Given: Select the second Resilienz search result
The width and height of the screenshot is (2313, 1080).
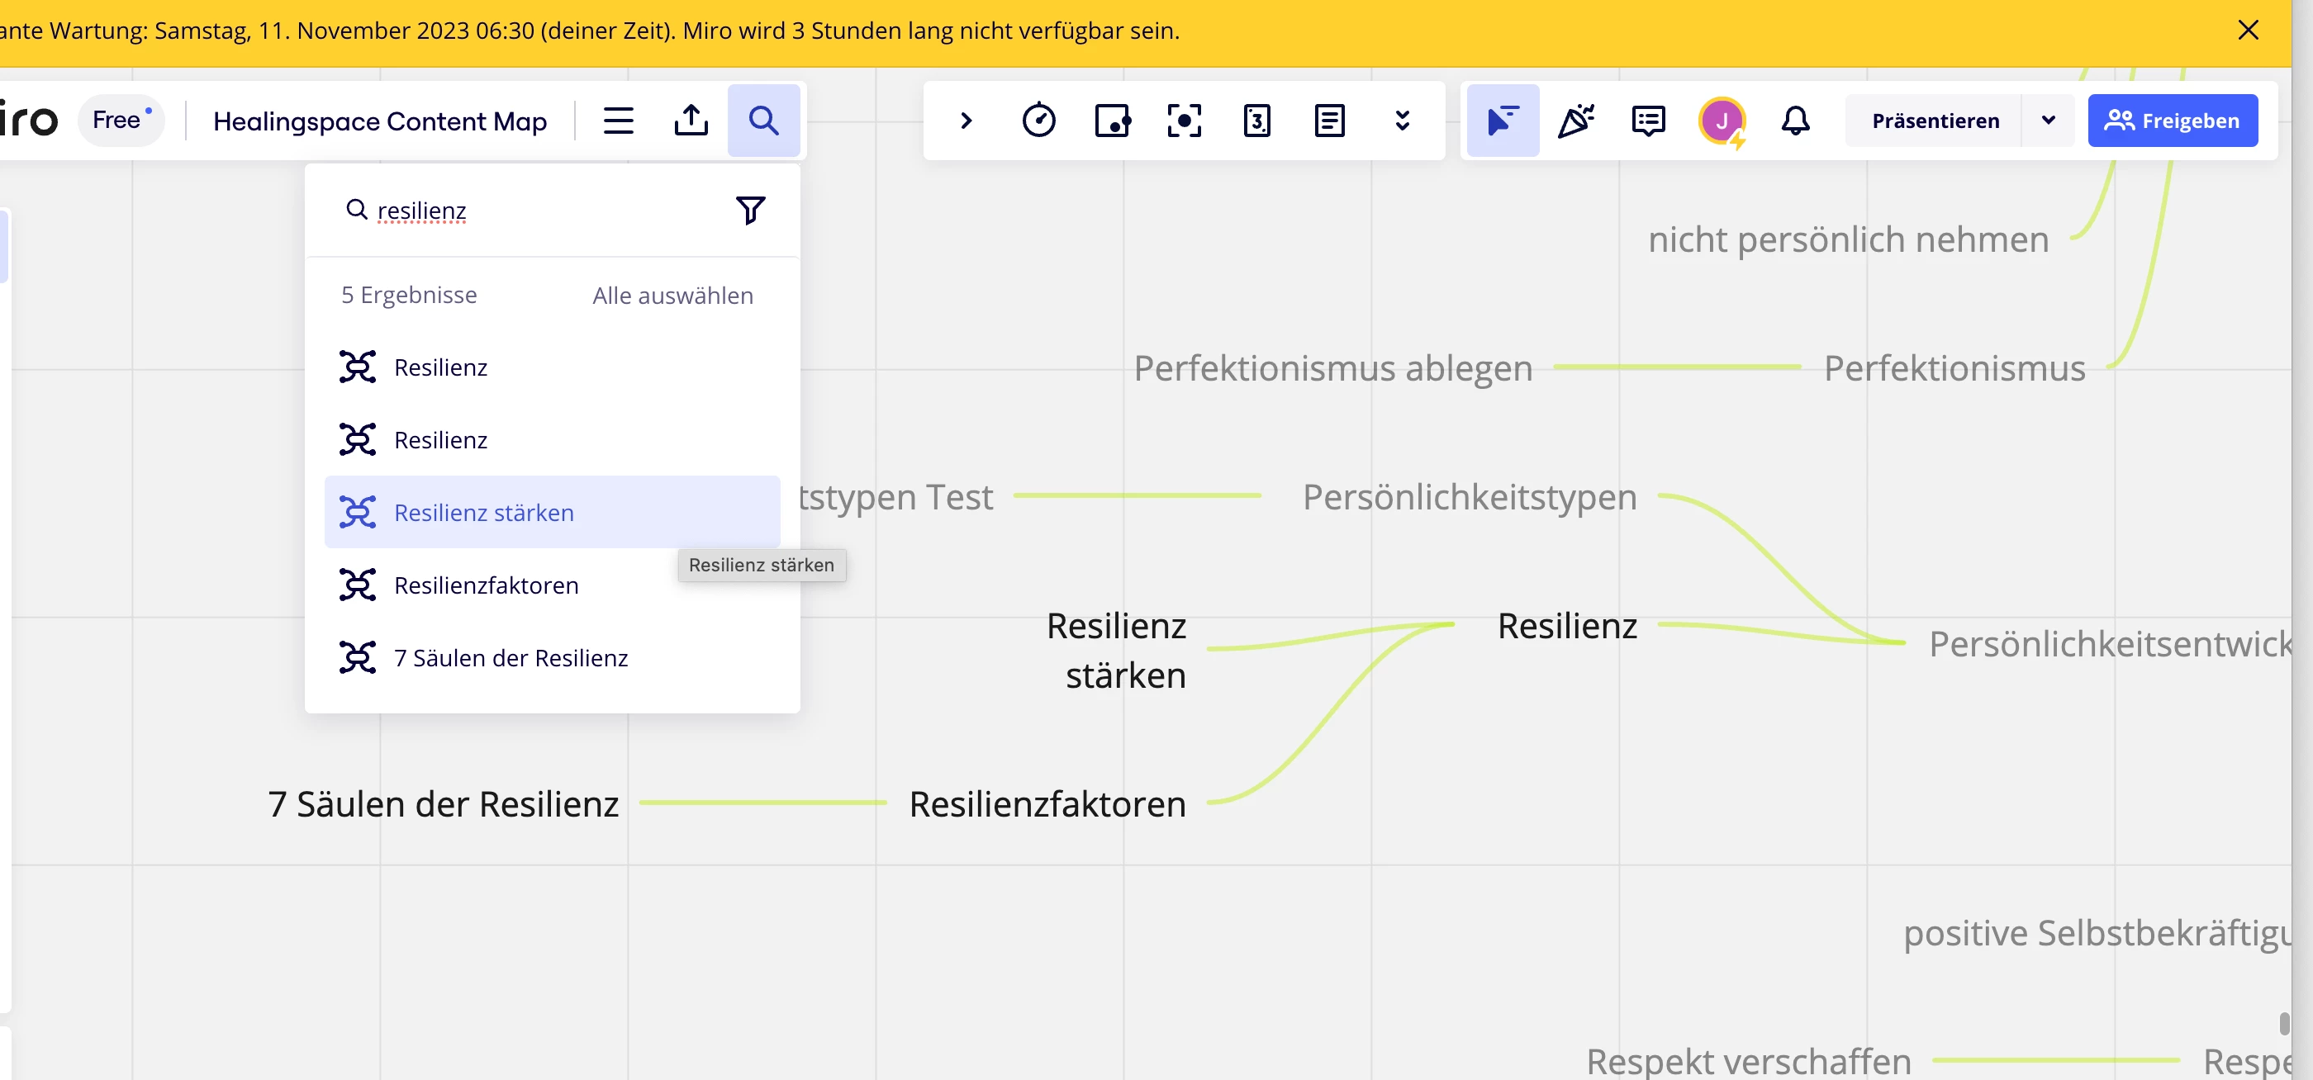Looking at the screenshot, I should (551, 440).
